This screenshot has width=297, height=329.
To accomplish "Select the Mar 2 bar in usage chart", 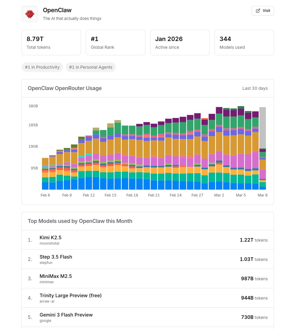I will tap(219, 148).
